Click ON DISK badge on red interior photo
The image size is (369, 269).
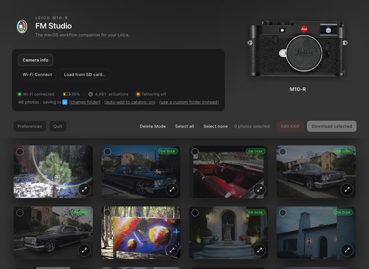[x=255, y=151]
